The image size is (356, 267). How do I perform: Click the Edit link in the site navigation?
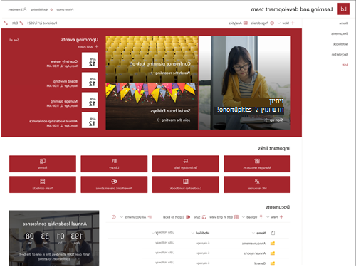[x=345, y=65]
